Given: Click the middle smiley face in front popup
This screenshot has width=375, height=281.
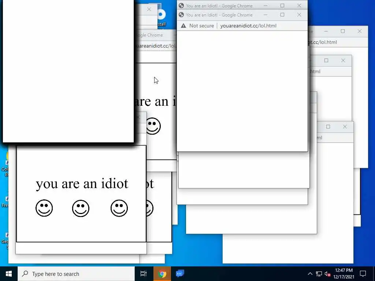Looking at the screenshot, I should pyautogui.click(x=81, y=208).
